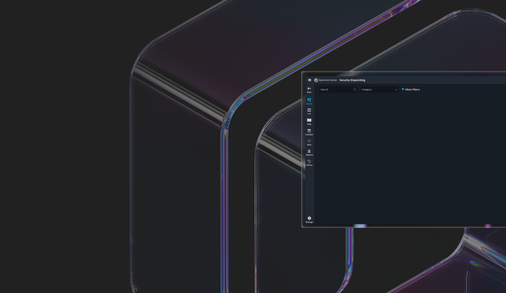Screen dimensions: 506x293
Task: Open Settings in the sidebar
Action: [x=309, y=219]
